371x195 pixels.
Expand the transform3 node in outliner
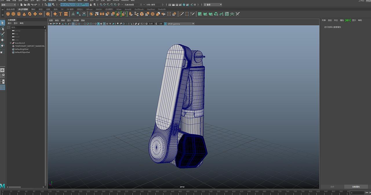point(11,43)
